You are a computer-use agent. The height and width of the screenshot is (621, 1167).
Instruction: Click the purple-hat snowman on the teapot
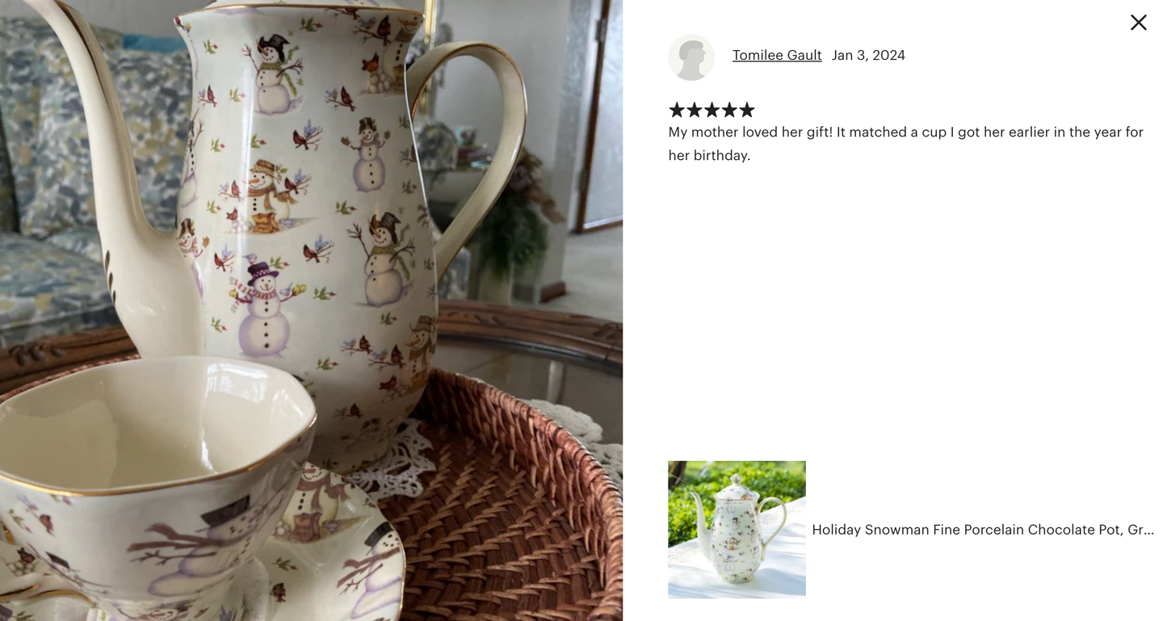(264, 309)
